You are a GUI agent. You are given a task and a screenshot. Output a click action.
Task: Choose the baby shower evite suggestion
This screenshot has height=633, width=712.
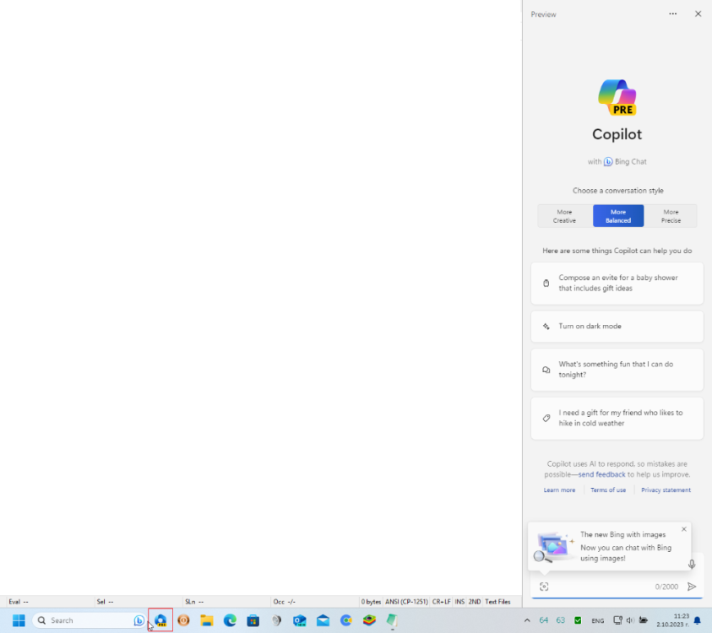(617, 283)
